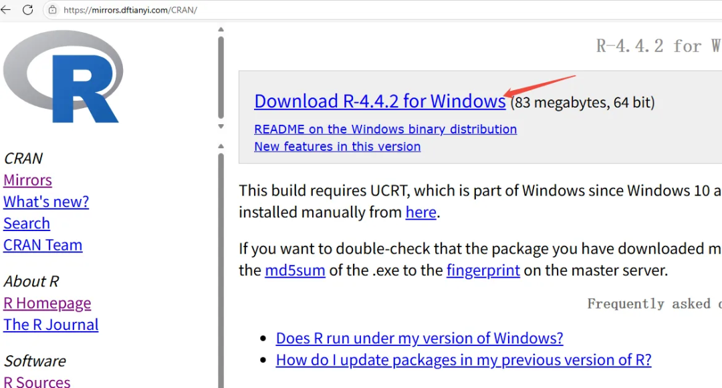Open the md5sum link

point(295,270)
